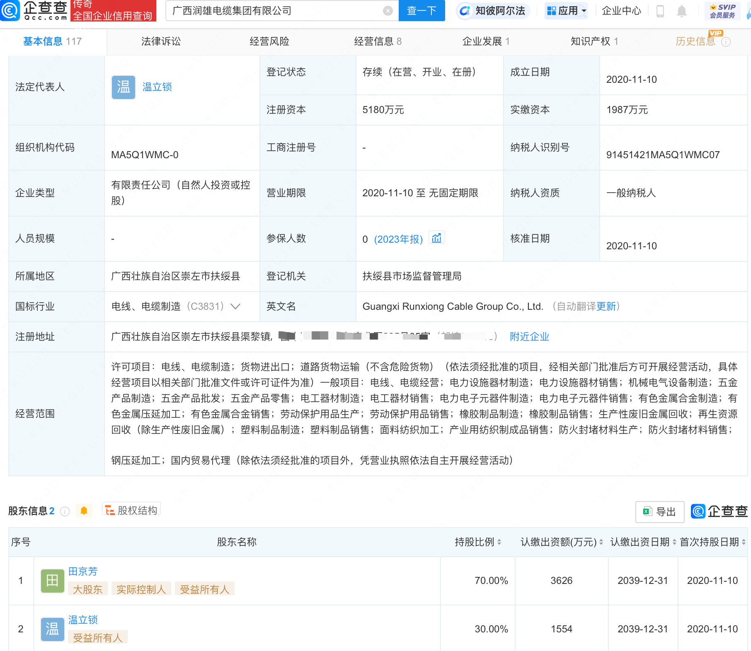Click the company name search field
This screenshot has width=751, height=651.
point(274,11)
